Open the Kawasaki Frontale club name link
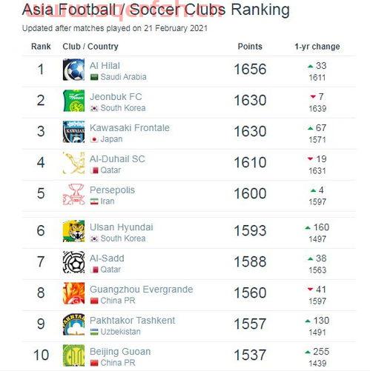 (x=130, y=128)
